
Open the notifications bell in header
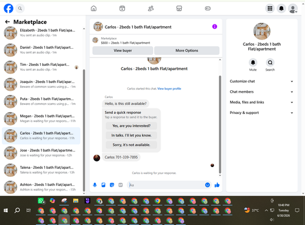[x=281, y=9]
